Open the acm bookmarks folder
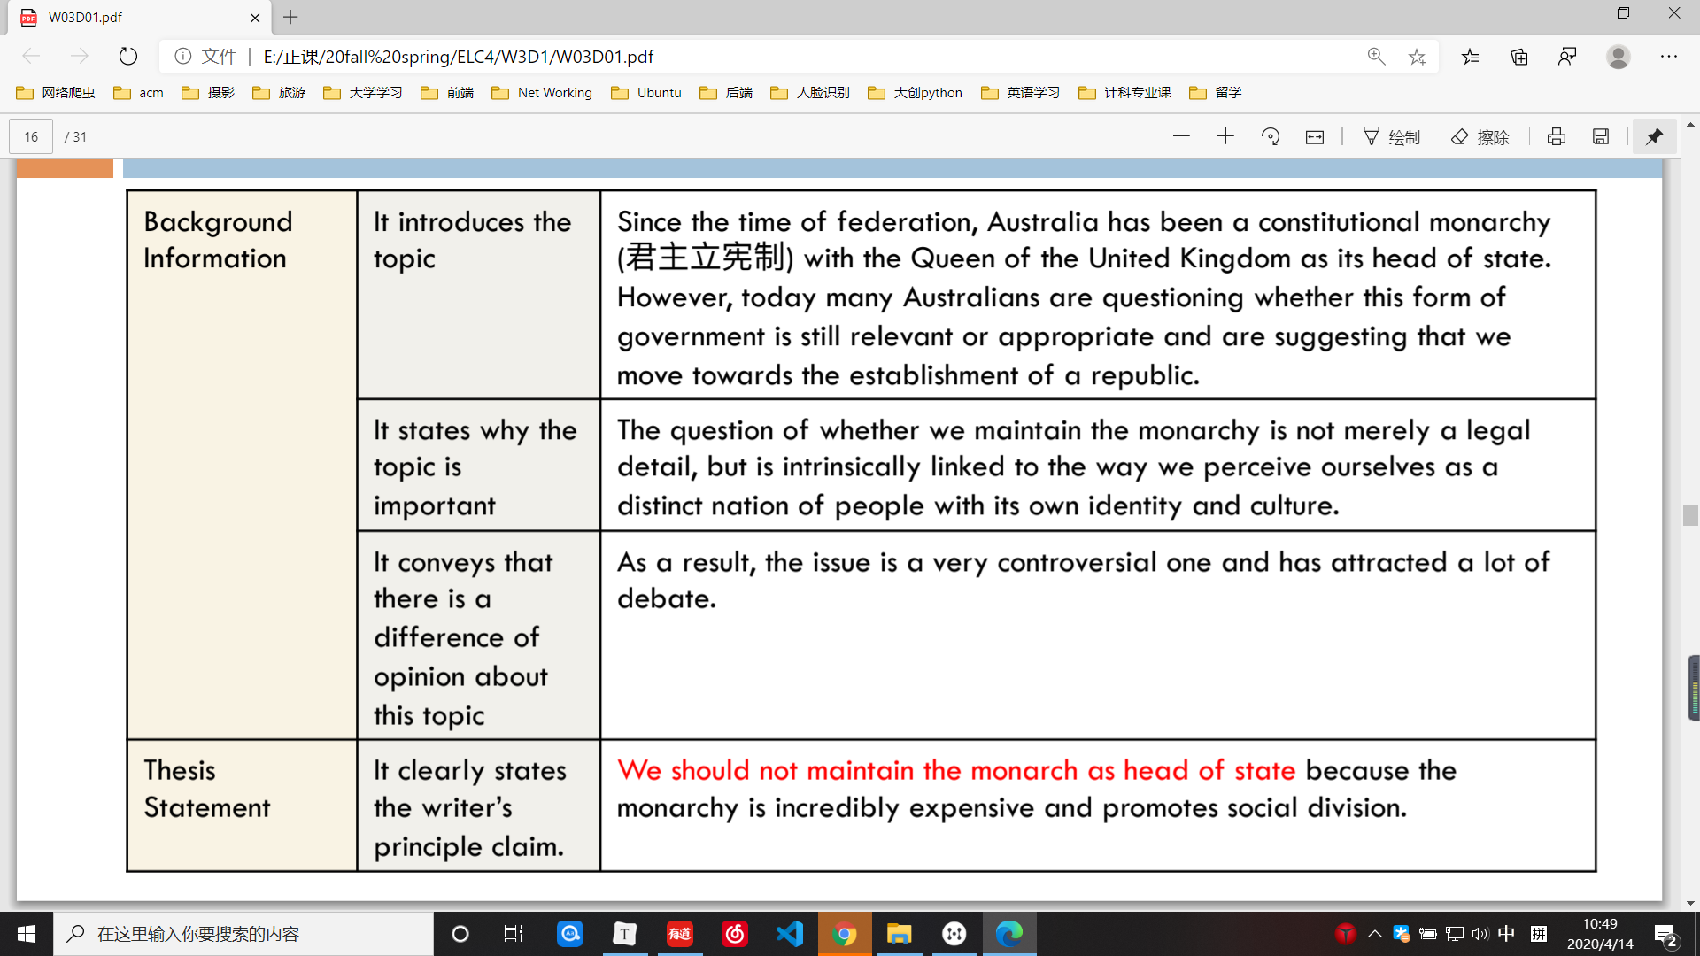This screenshot has width=1700, height=956. [139, 93]
